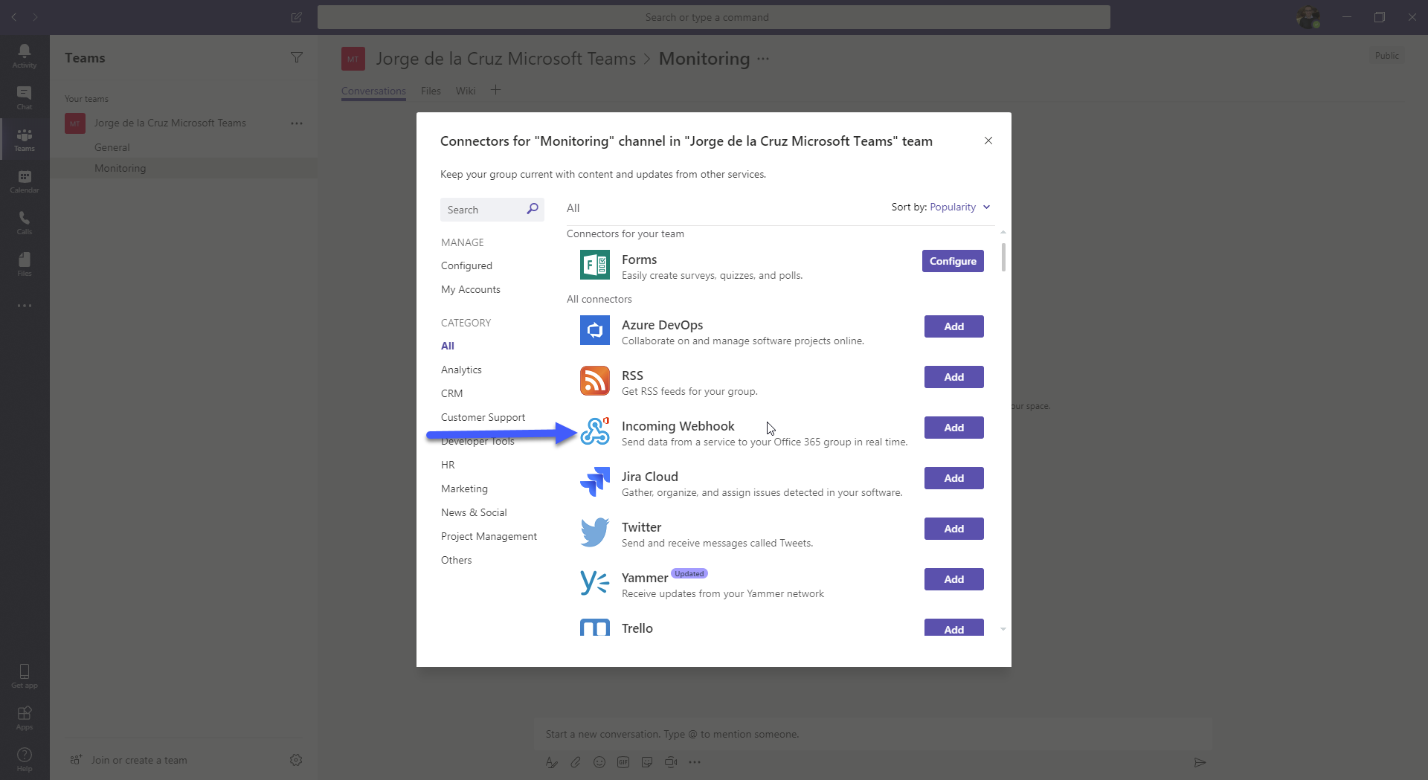Add a new tab with plus
This screenshot has width=1428, height=780.
pyautogui.click(x=496, y=90)
